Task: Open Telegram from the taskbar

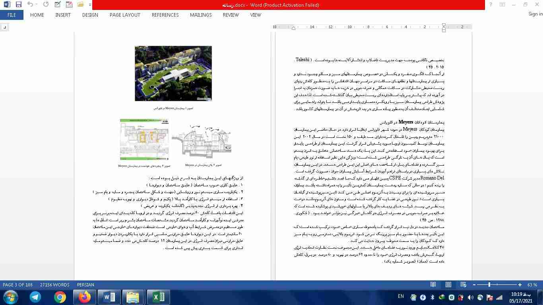Action: click(x=35, y=297)
